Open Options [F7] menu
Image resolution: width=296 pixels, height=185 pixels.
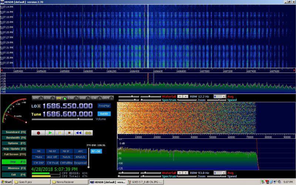pos(13,143)
